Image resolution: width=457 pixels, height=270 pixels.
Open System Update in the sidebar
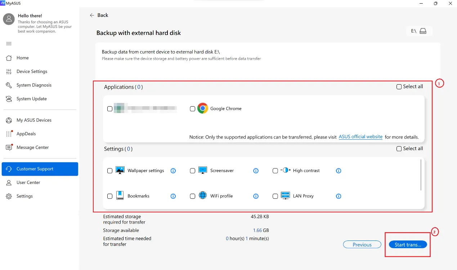(32, 99)
